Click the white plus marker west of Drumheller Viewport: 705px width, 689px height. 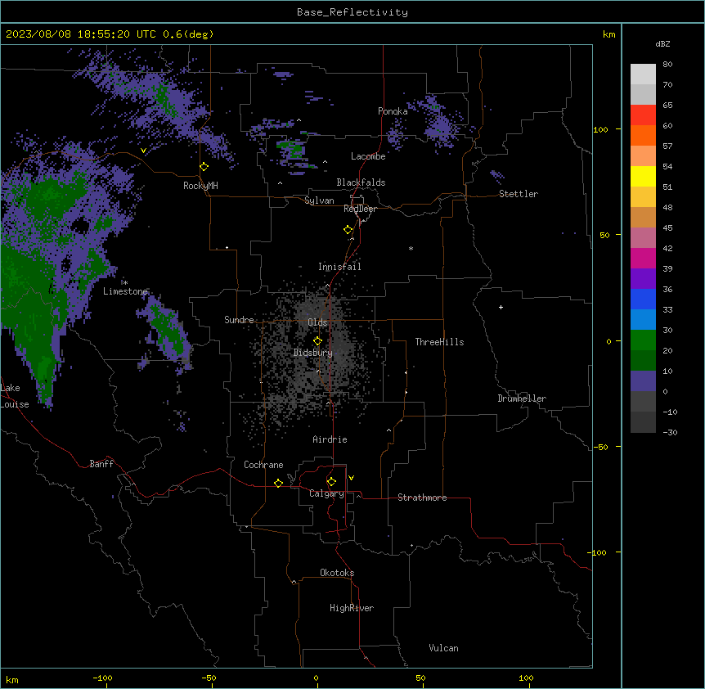click(x=501, y=307)
